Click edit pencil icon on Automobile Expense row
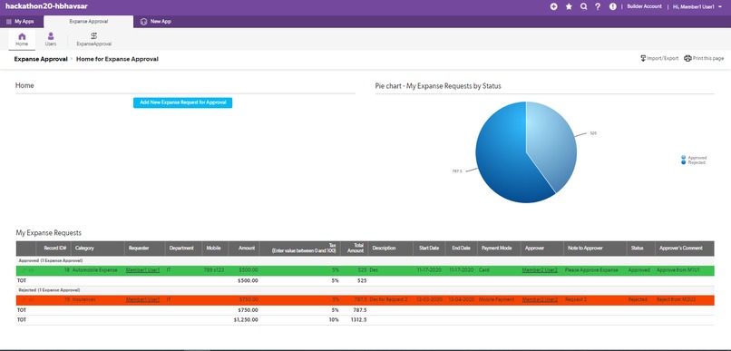 click(24, 270)
